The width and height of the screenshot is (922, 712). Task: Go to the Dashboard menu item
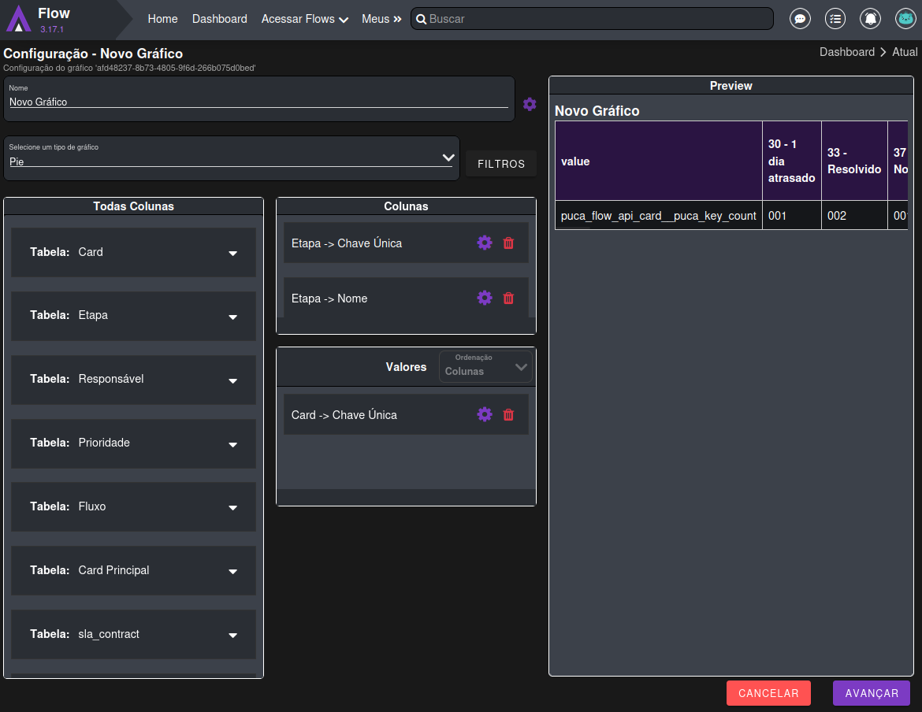[x=219, y=19]
